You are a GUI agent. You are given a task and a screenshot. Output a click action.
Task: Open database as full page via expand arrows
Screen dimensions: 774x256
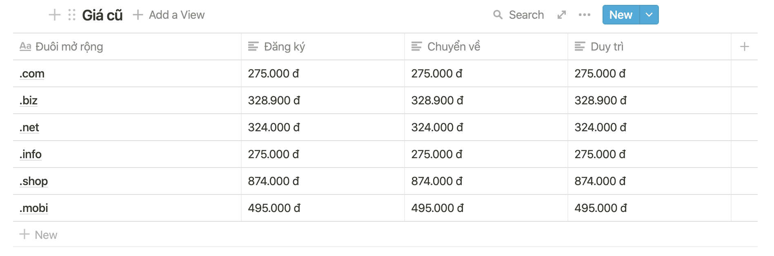[x=562, y=15]
